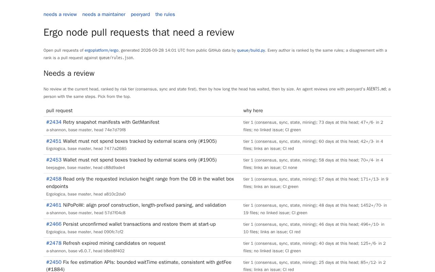Go to 'needs a maintainer' page

click(104, 14)
